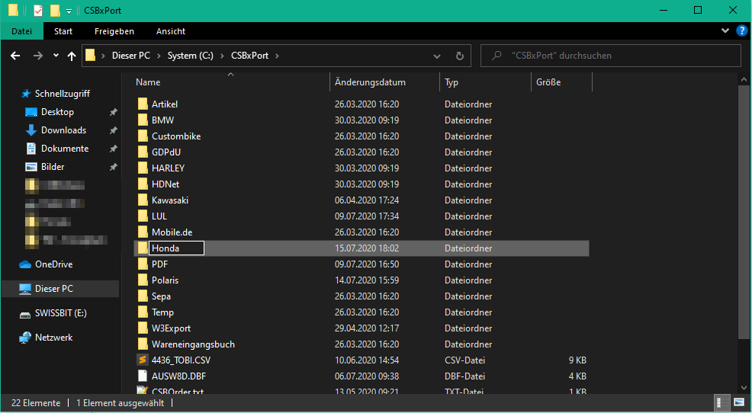Open the Start ribbon tab
This screenshot has width=752, height=413.
tap(63, 31)
